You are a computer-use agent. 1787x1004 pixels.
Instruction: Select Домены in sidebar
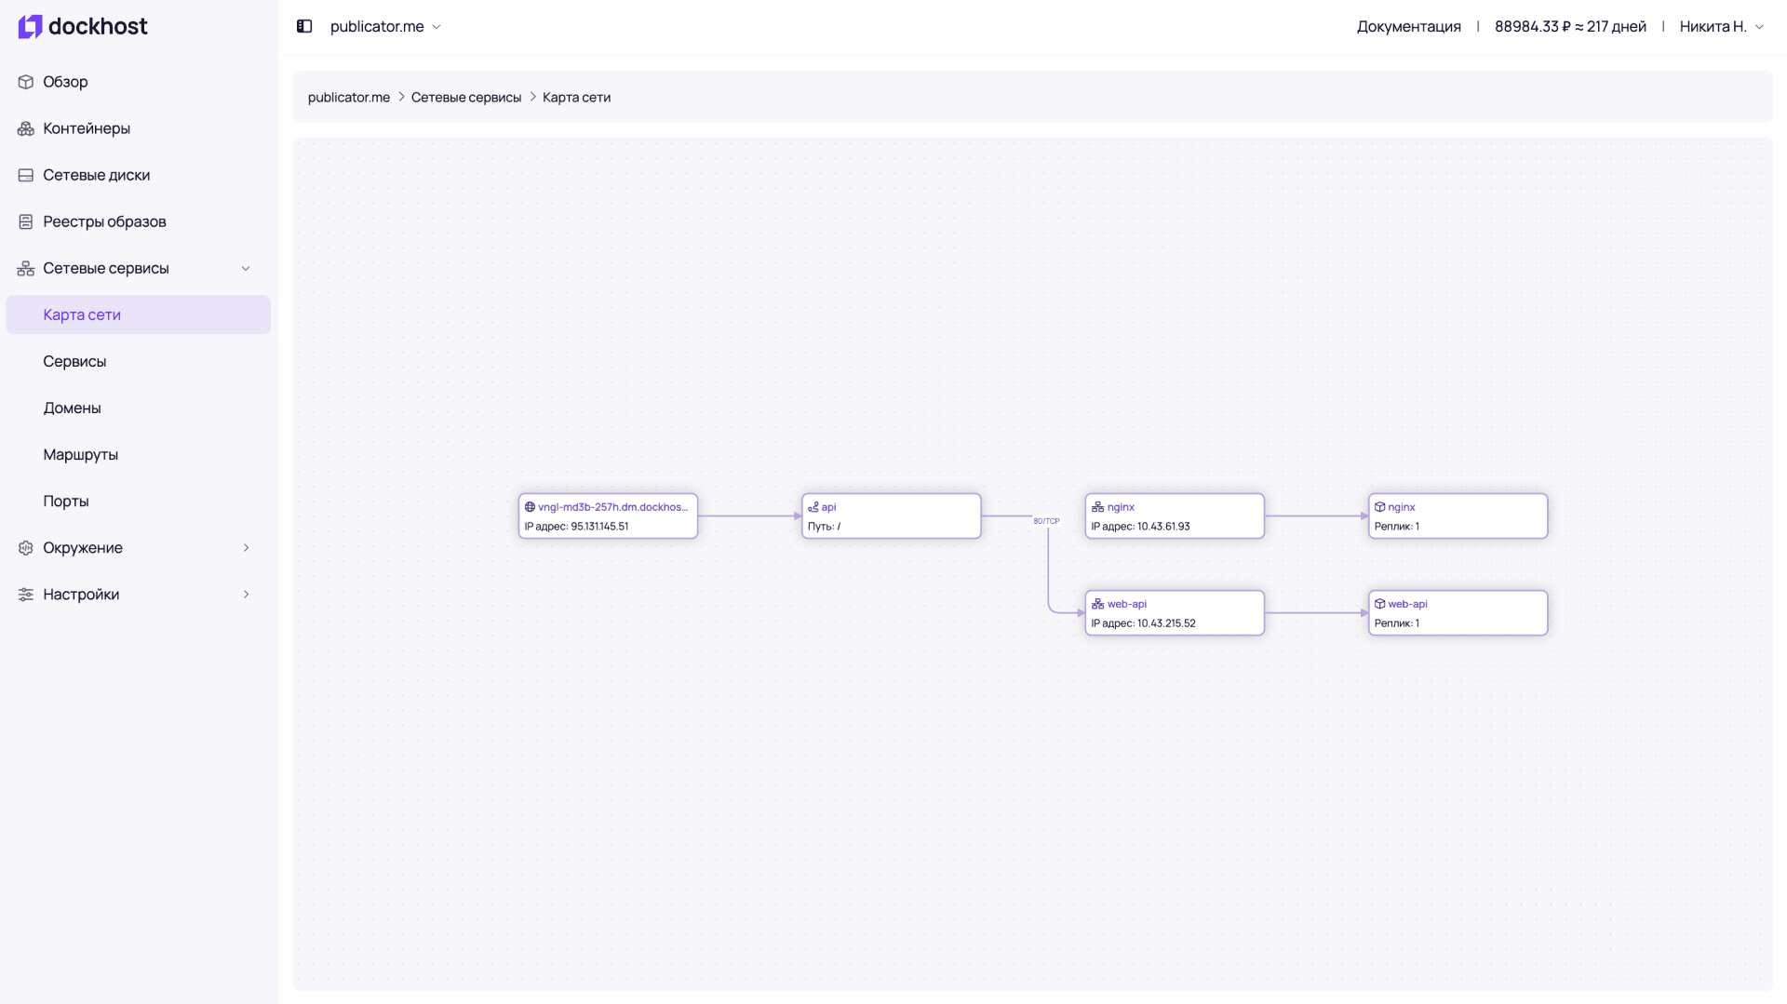(x=72, y=408)
